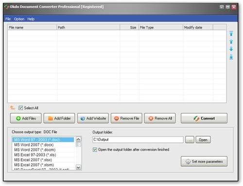The width and height of the screenshot is (243, 186).
Task: Click the Add Files button
Action: click(x=26, y=118)
